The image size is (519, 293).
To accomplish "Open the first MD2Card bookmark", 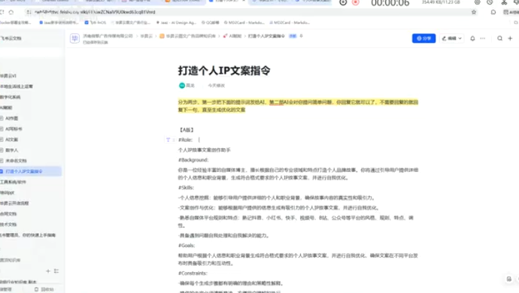I will coord(244,23).
